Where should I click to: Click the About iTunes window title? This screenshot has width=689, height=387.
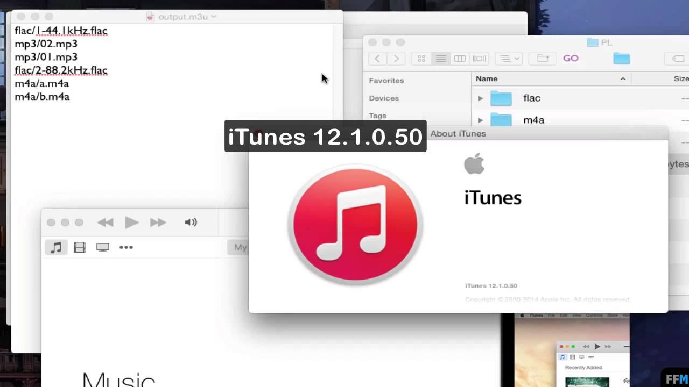(x=458, y=133)
